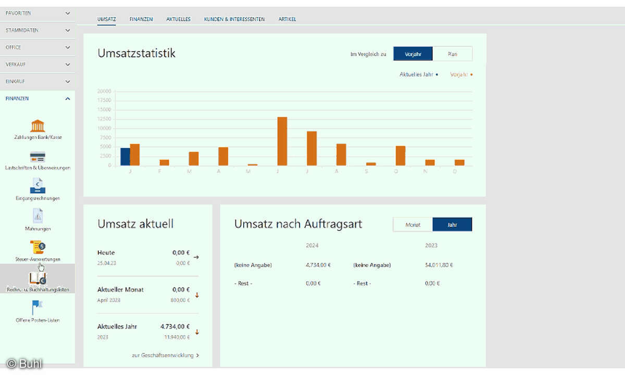Click orange October previous-year bar
The image size is (625, 375).
point(401,156)
